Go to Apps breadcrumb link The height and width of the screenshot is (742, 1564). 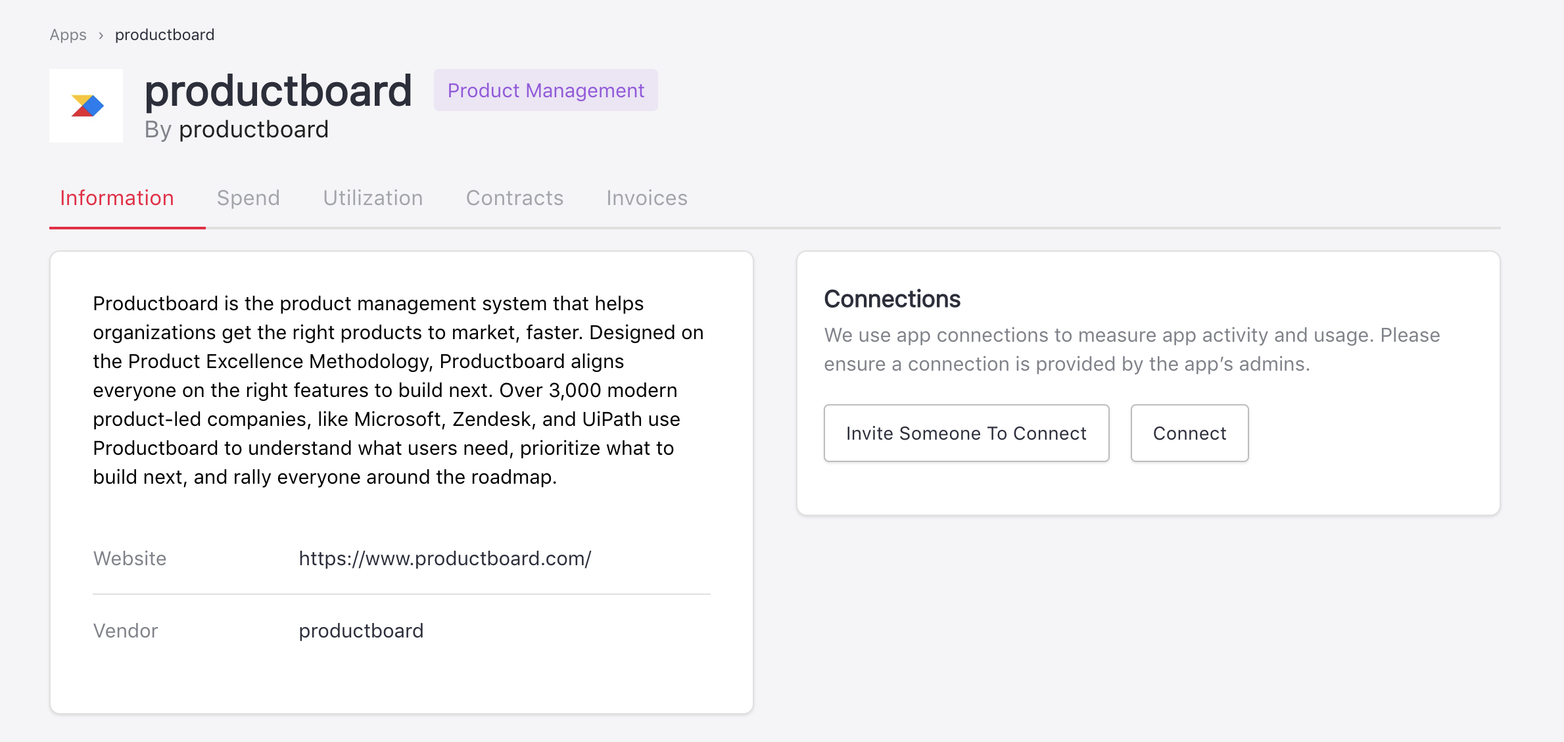point(68,35)
